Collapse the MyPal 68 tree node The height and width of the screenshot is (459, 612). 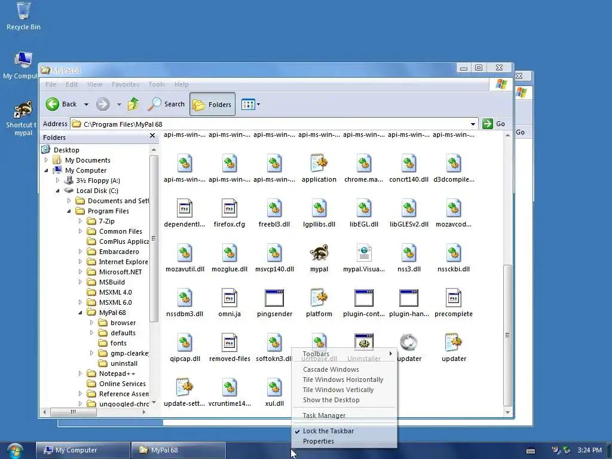81,313
